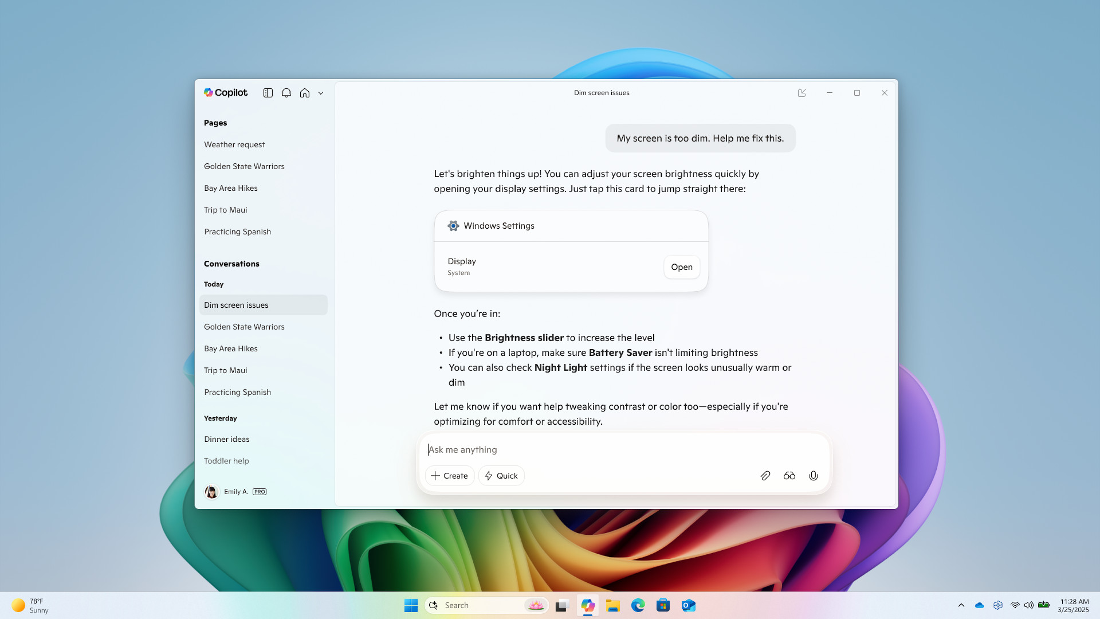Viewport: 1100px width, 619px height.
Task: Select the Dim screen issues conversation
Action: (236, 305)
